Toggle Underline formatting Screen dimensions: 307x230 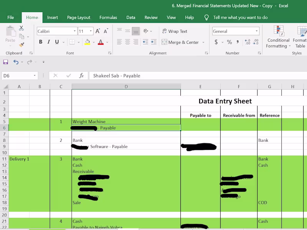click(57, 42)
